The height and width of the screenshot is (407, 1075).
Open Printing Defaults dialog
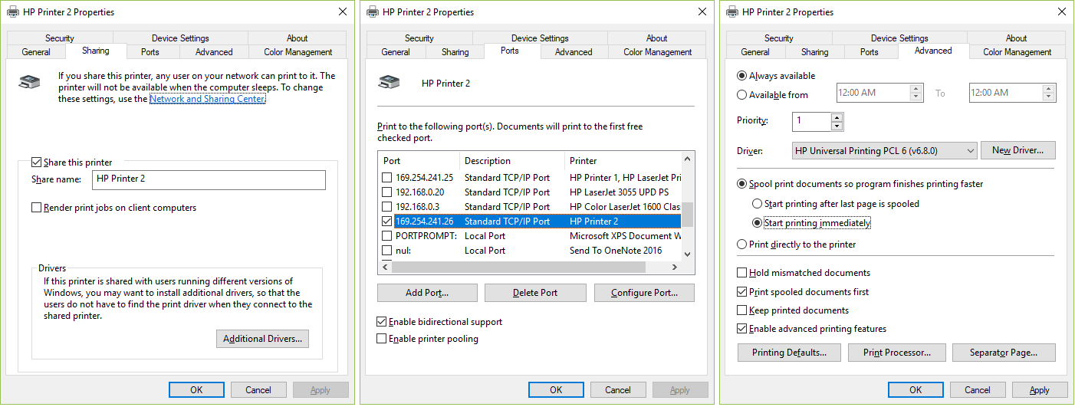[x=789, y=353]
